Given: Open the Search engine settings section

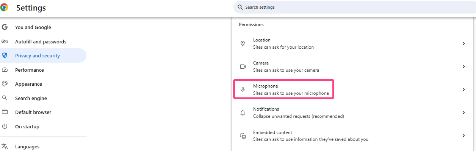Looking at the screenshot, I should [x=31, y=98].
